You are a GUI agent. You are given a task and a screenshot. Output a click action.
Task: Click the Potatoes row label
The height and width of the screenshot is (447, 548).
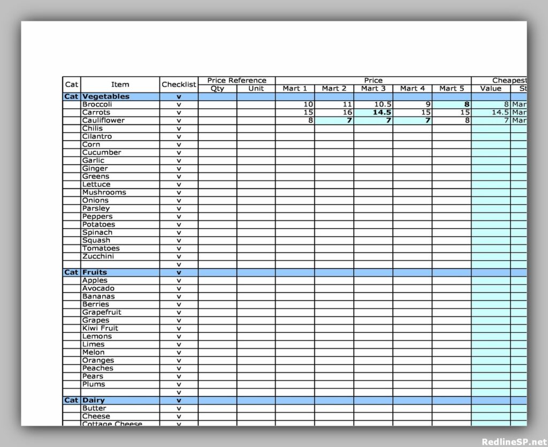coord(98,224)
